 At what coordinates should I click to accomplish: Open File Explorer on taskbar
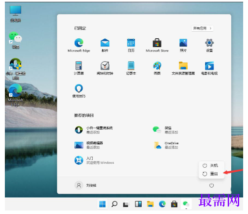click(150, 204)
